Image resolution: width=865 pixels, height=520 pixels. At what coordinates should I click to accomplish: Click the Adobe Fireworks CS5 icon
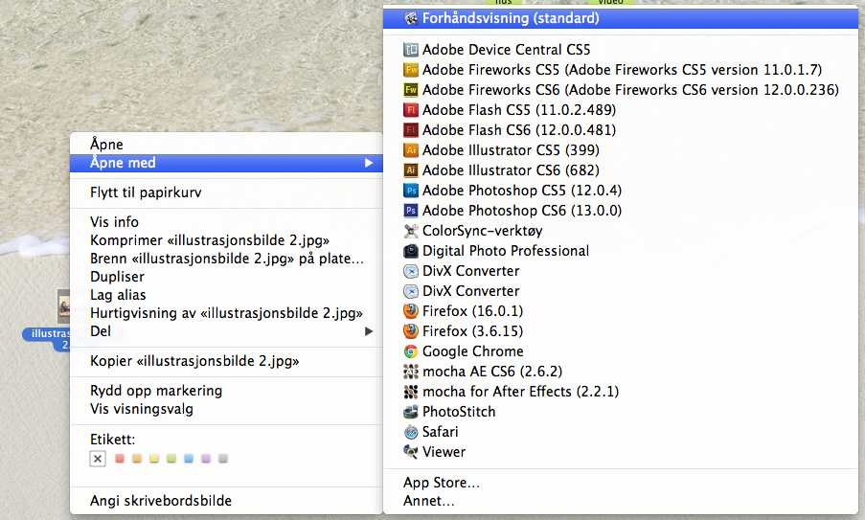(411, 70)
